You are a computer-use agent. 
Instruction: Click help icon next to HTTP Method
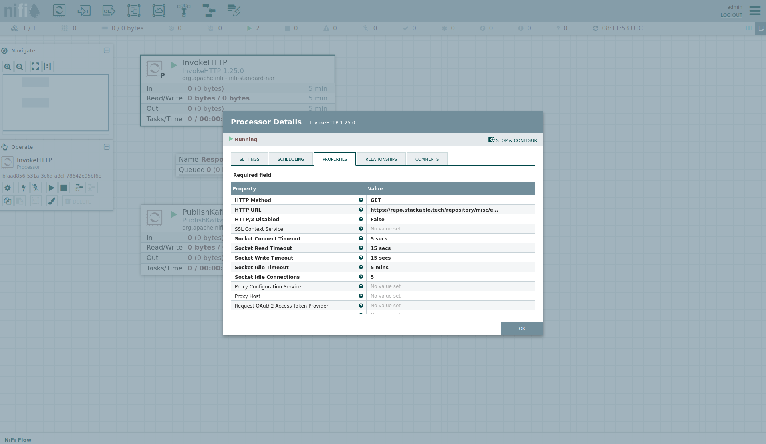(x=361, y=200)
